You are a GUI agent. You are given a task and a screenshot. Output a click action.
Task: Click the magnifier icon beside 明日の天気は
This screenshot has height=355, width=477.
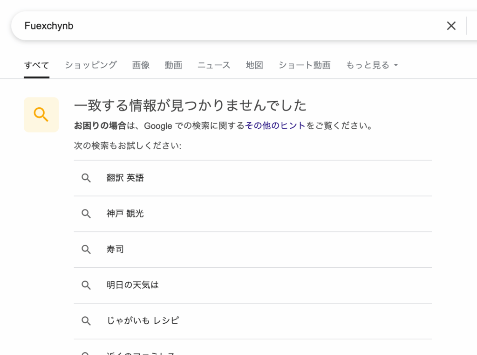coord(86,285)
